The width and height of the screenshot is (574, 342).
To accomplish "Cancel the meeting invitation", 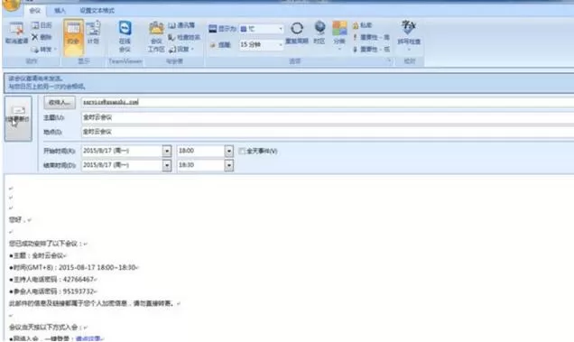I will point(16,33).
